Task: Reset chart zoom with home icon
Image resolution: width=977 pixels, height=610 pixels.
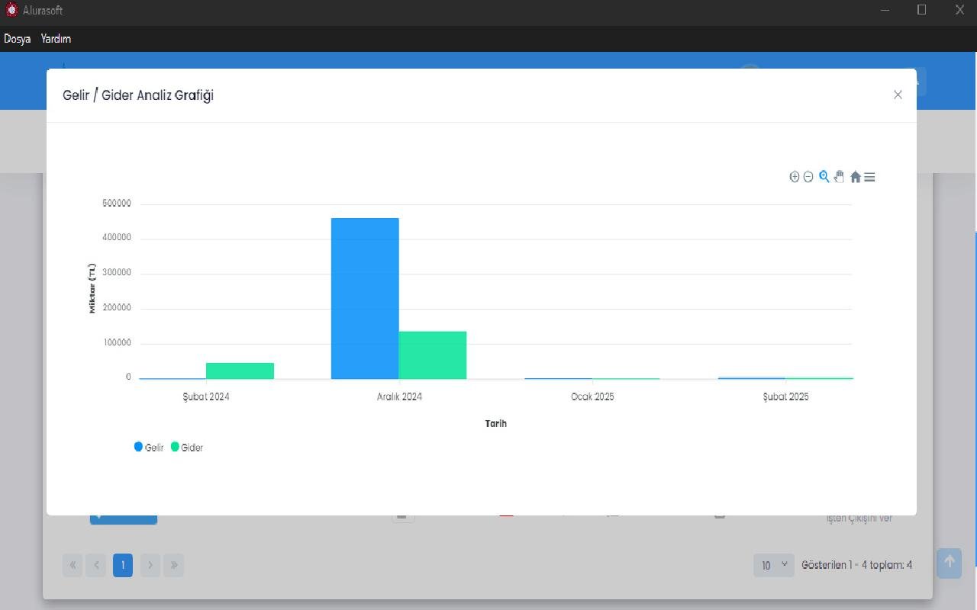Action: [x=855, y=177]
